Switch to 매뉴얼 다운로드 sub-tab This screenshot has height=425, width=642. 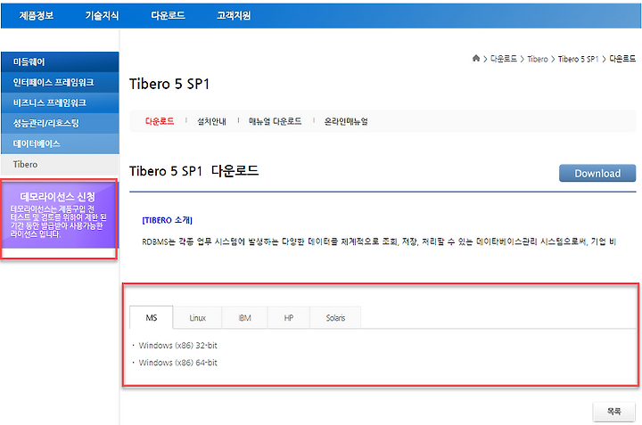276,121
